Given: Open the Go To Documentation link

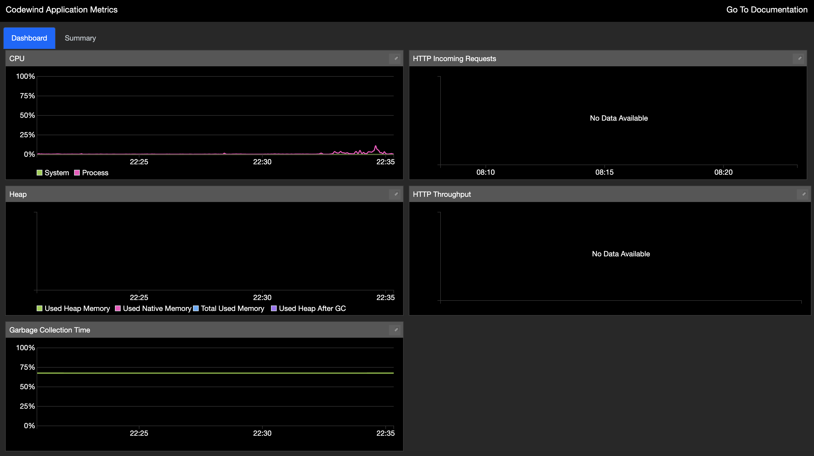Looking at the screenshot, I should 767,10.
